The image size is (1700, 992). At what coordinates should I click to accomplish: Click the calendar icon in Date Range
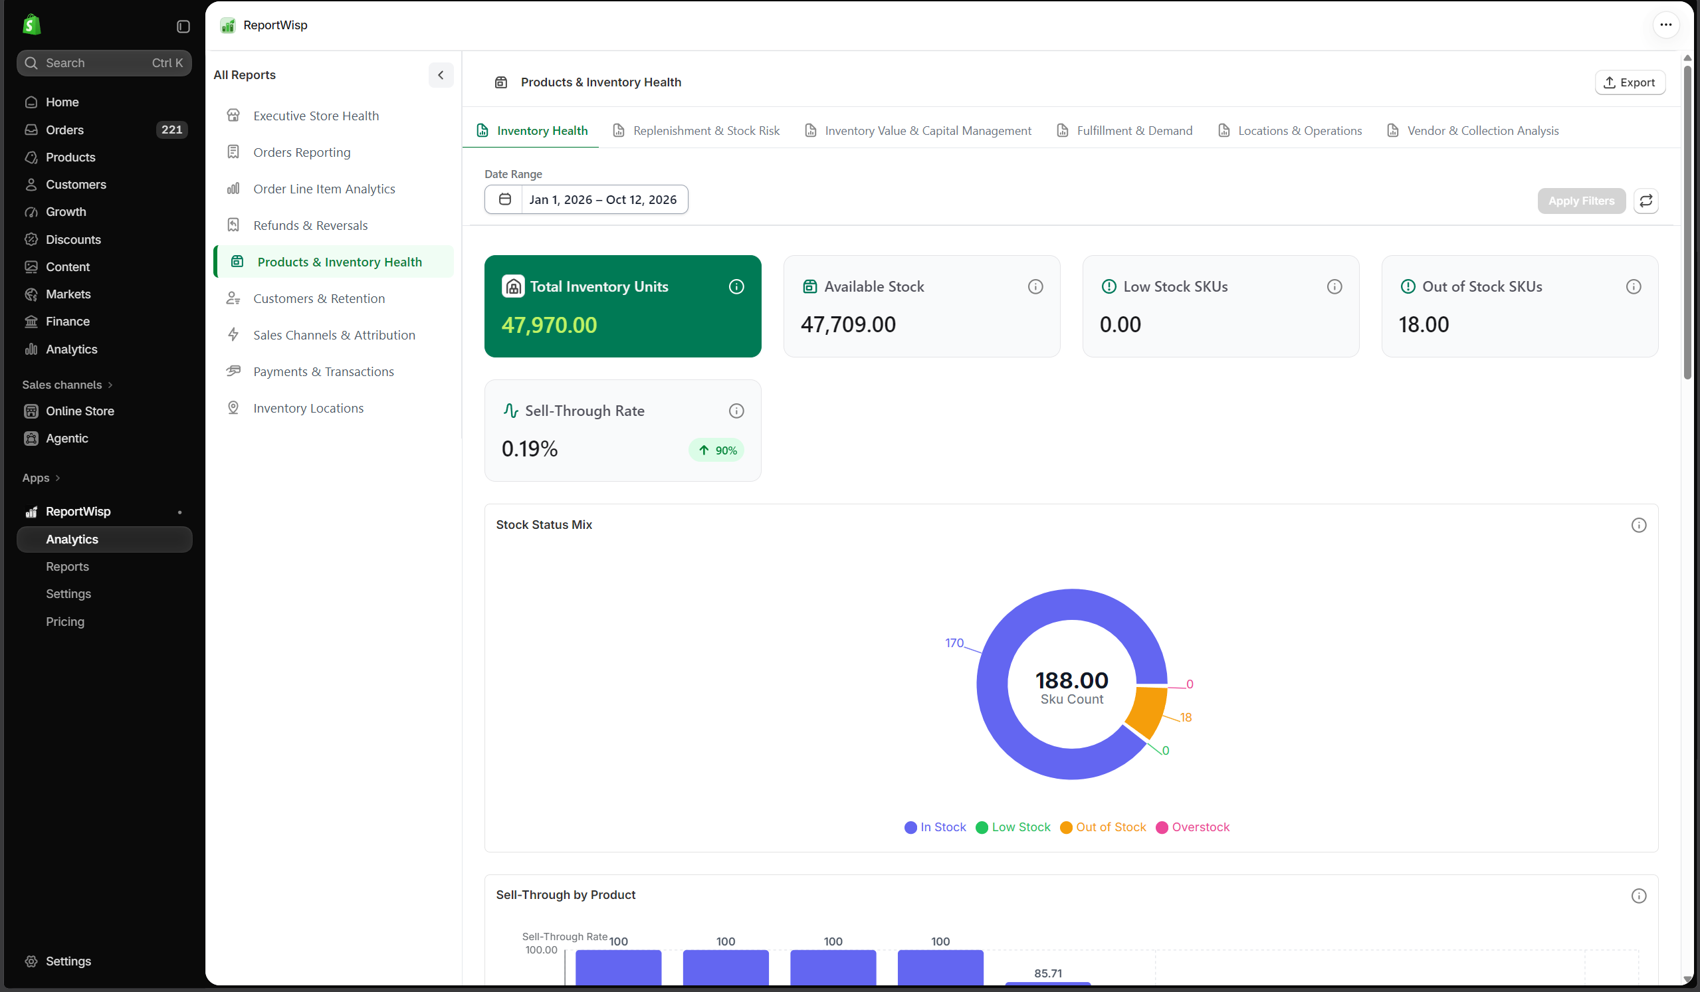click(x=504, y=199)
